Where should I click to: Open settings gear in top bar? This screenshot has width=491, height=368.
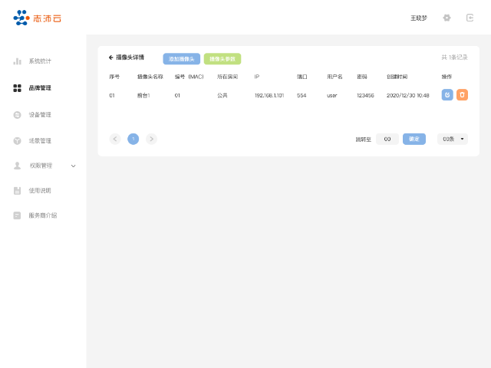coord(447,18)
